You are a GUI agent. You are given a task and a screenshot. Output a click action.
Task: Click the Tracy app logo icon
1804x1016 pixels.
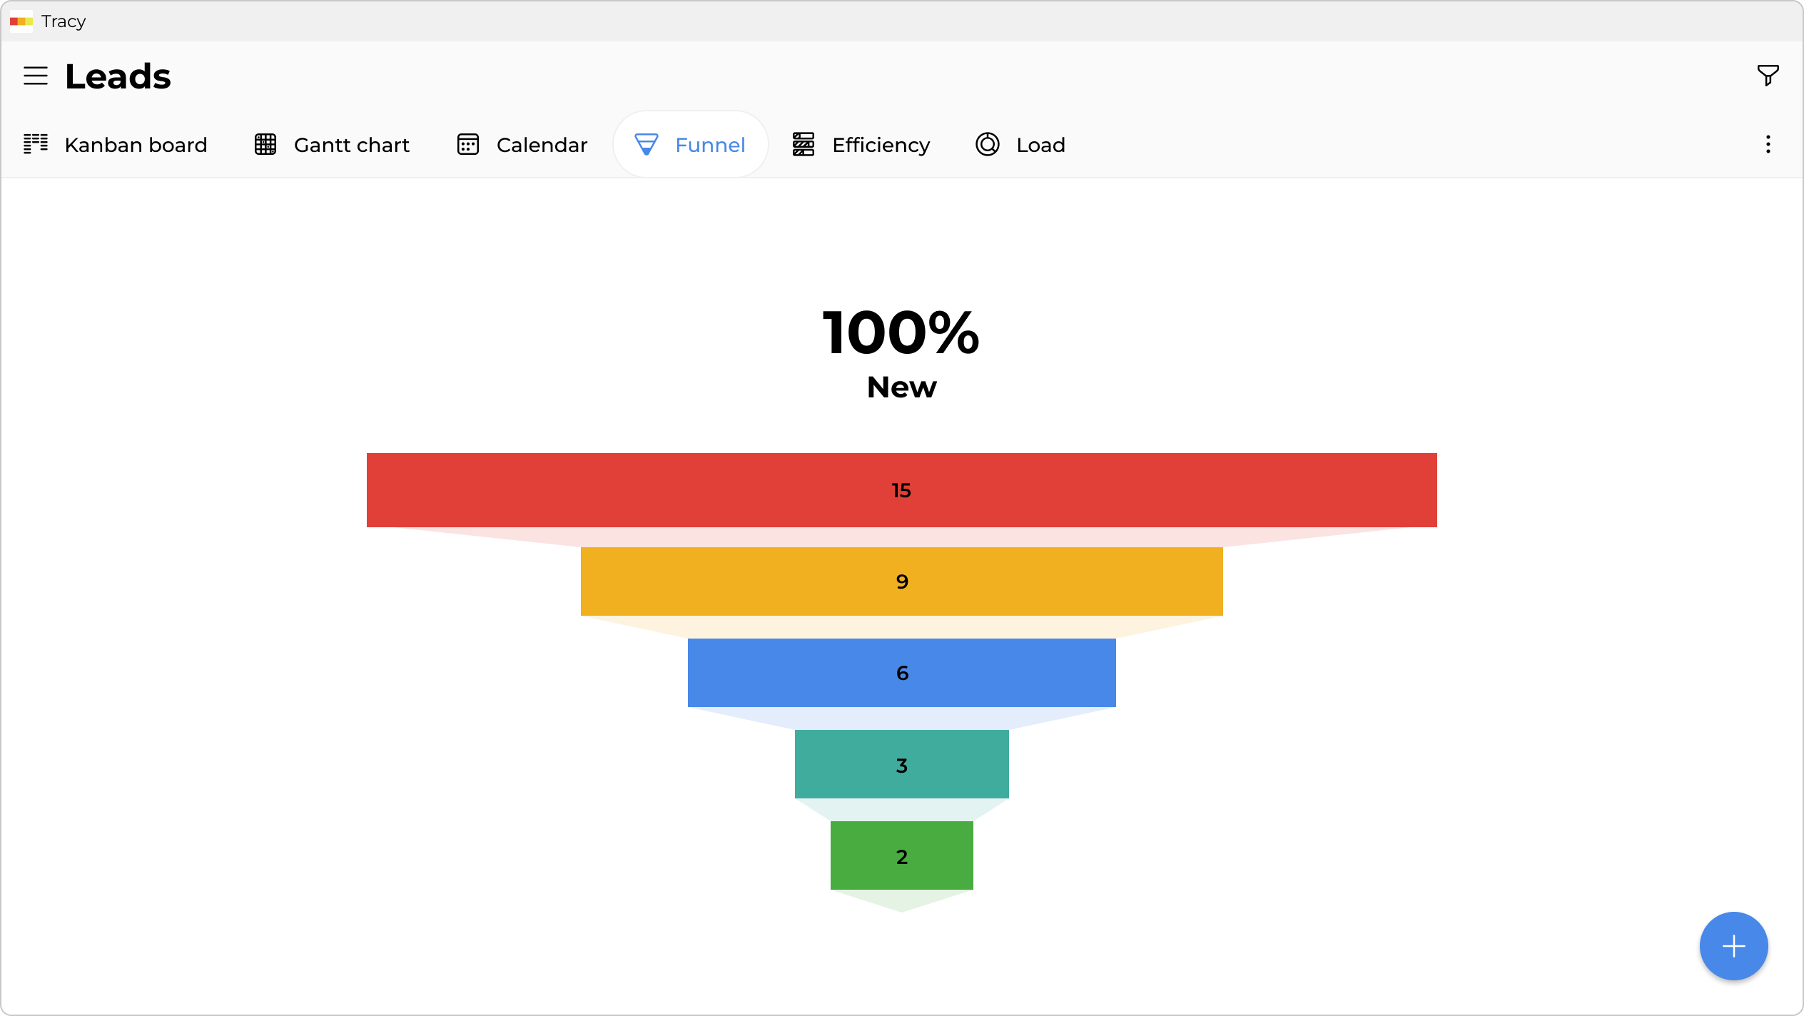21,21
